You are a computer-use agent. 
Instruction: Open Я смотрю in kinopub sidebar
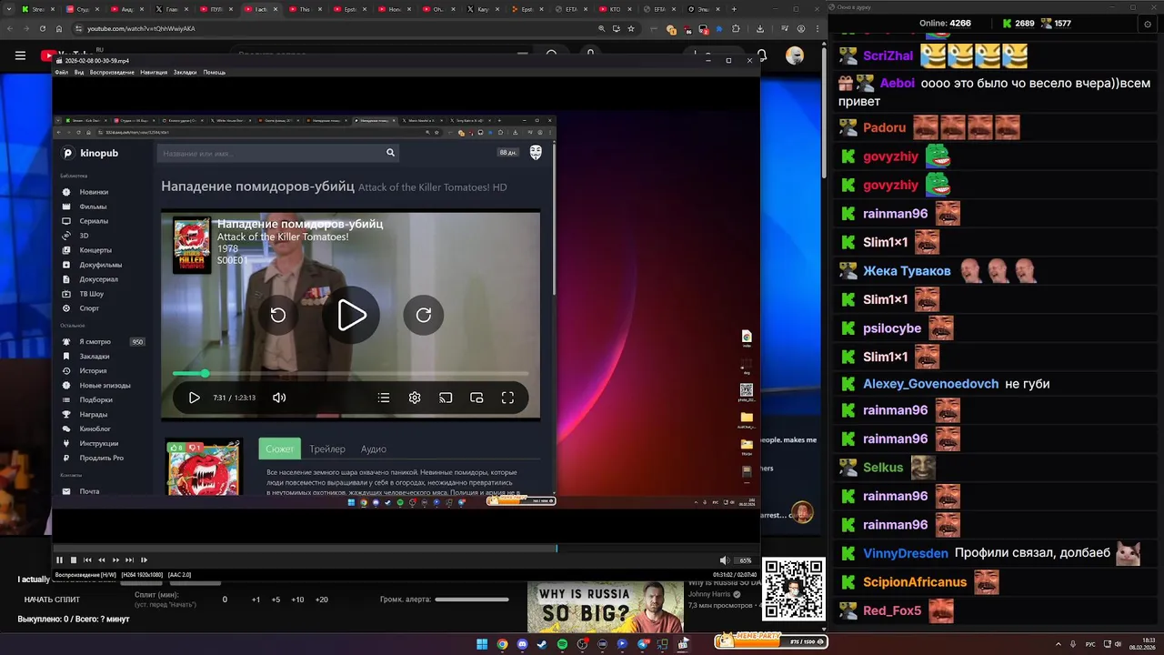[x=95, y=342]
